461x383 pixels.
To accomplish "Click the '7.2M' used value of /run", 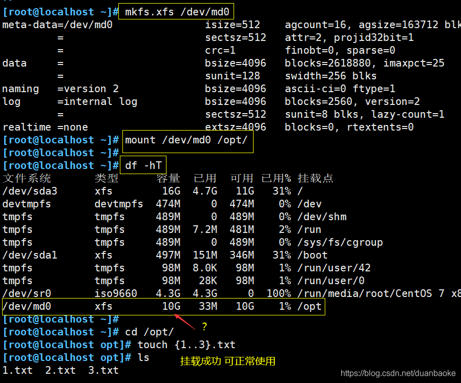I will pos(205,229).
